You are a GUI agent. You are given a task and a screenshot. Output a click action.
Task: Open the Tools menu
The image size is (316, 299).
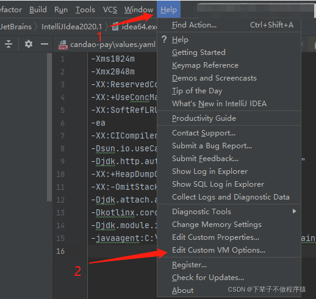coord(85,10)
